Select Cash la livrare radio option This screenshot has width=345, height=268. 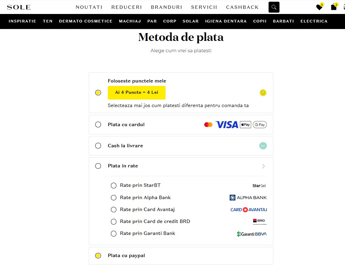[x=98, y=146]
